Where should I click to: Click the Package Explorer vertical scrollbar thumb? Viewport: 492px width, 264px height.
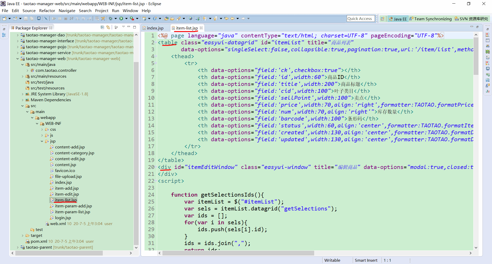coord(136,153)
